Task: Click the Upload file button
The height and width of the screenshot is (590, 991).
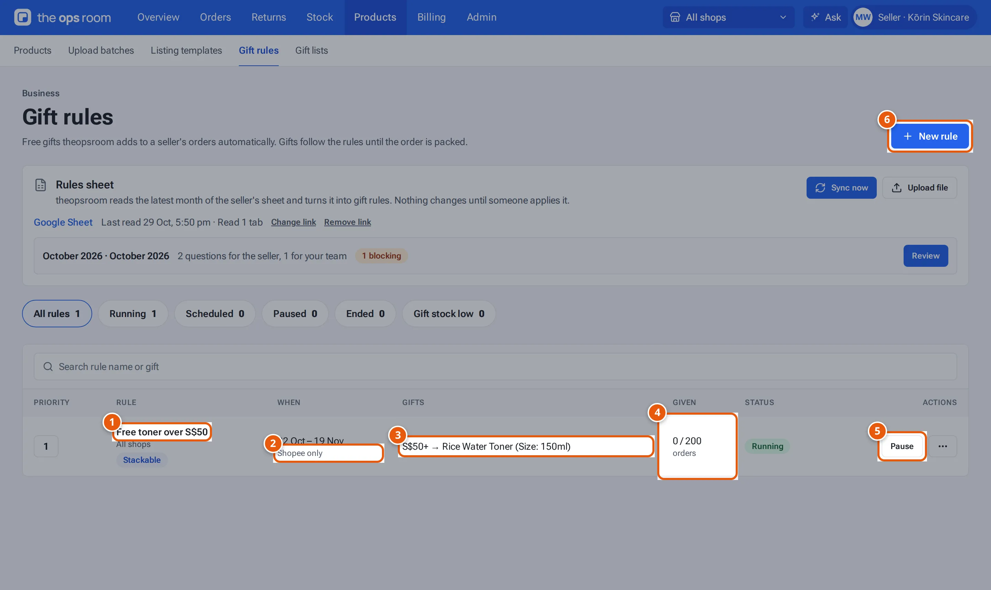Action: 919,188
